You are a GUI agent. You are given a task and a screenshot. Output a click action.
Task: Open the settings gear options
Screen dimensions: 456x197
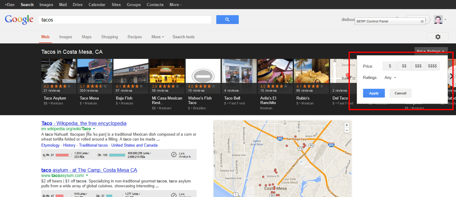(x=437, y=37)
